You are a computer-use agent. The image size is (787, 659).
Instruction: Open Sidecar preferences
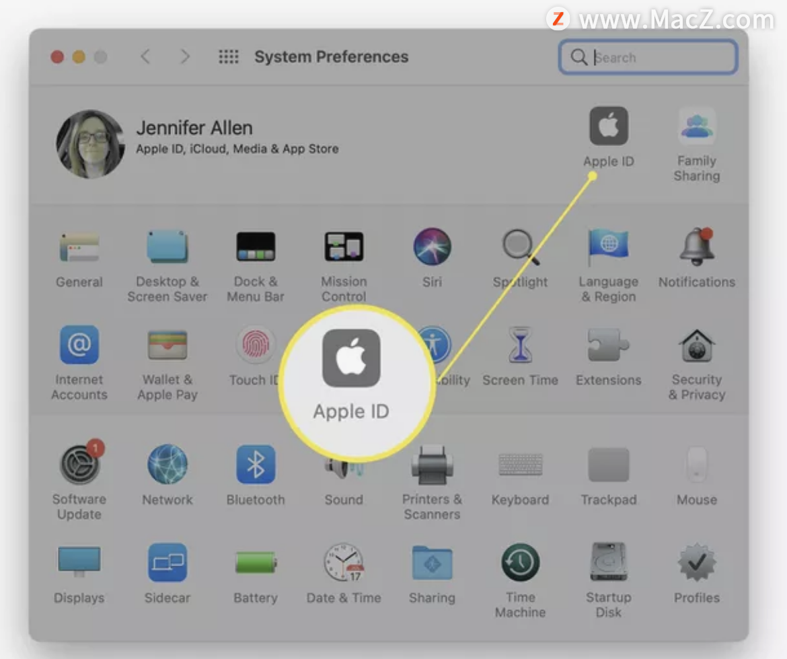point(167,562)
